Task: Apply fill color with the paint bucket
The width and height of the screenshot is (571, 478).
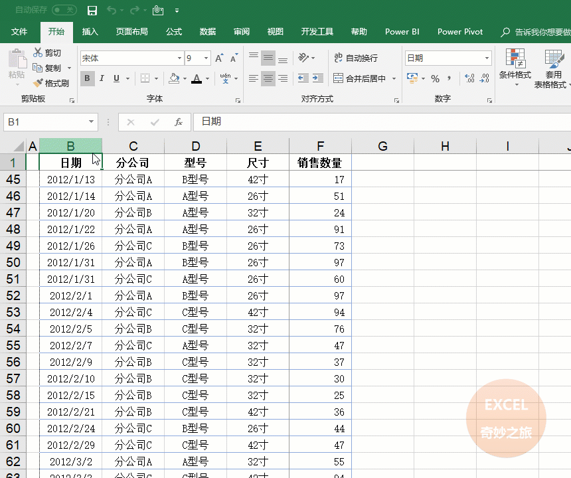Action: pyautogui.click(x=174, y=78)
